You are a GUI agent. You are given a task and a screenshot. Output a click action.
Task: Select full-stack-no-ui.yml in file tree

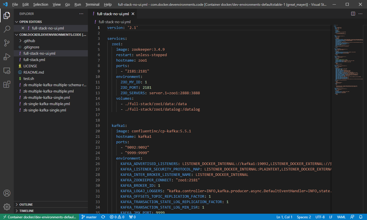(x=51, y=53)
